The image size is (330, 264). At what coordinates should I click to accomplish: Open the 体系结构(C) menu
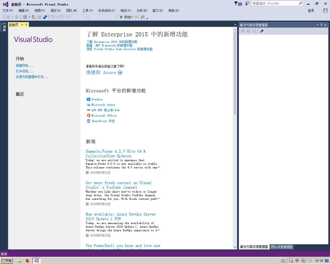pyautogui.click(x=107, y=11)
